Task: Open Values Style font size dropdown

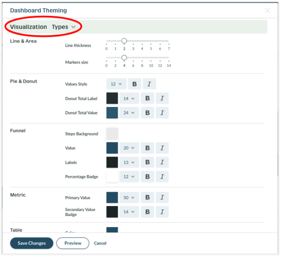Action: click(x=116, y=84)
